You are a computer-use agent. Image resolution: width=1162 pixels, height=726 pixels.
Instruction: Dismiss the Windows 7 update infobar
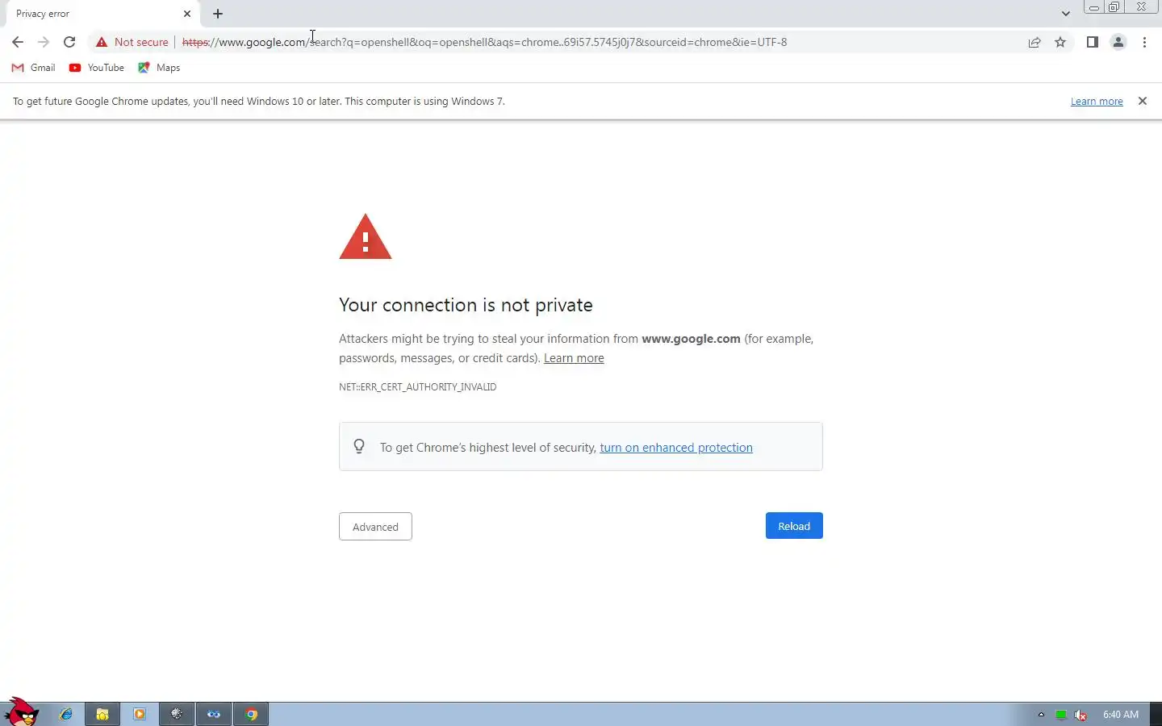[x=1142, y=101]
